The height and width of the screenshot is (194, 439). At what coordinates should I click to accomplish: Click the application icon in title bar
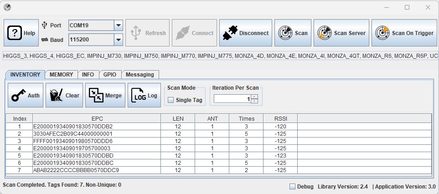point(7,8)
